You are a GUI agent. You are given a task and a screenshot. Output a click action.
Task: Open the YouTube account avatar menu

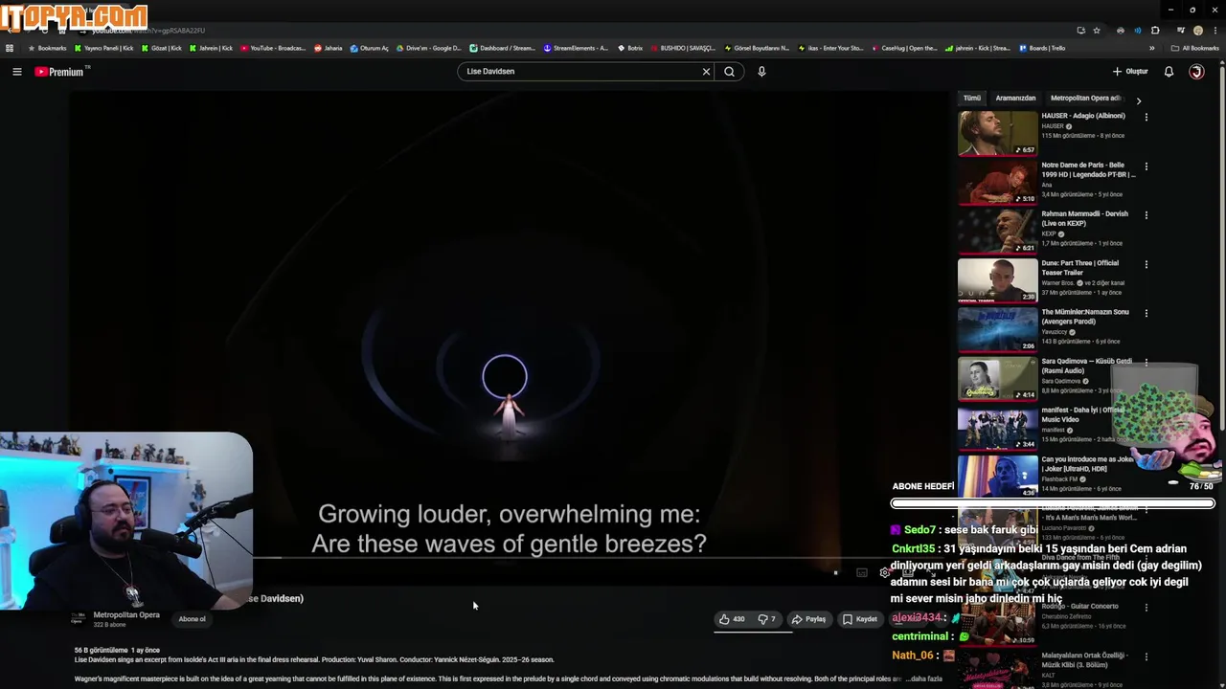click(1196, 72)
